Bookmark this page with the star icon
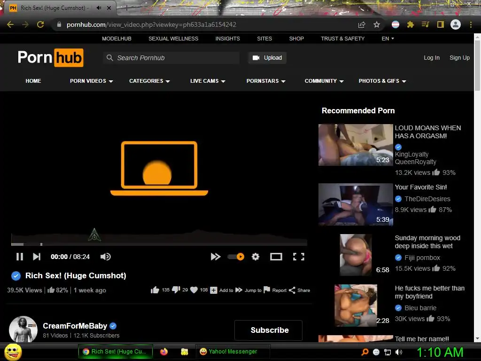481x361 pixels. [x=377, y=24]
